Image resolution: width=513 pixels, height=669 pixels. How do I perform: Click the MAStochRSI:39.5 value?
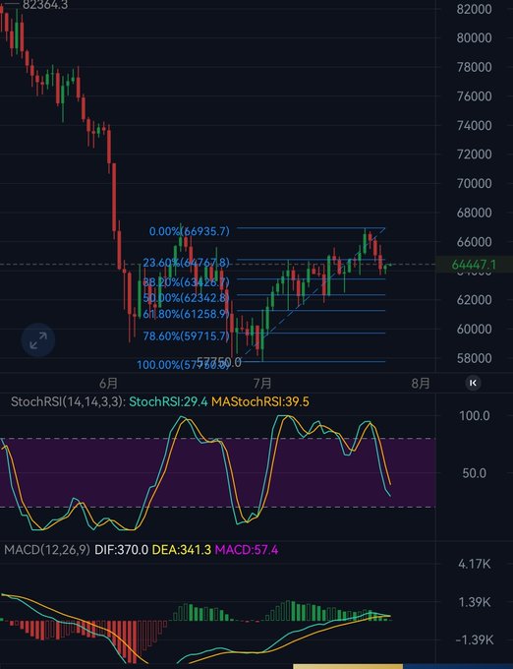coord(260,401)
